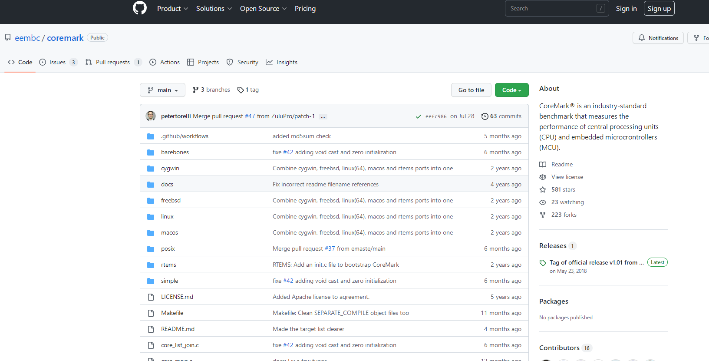Screen dimensions: 709x361
Task: Open pull request #37 link
Action: (x=330, y=248)
